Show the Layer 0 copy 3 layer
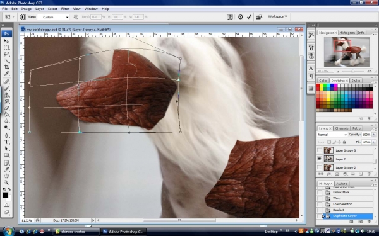The width and height of the screenshot is (379, 236). pos(319,150)
